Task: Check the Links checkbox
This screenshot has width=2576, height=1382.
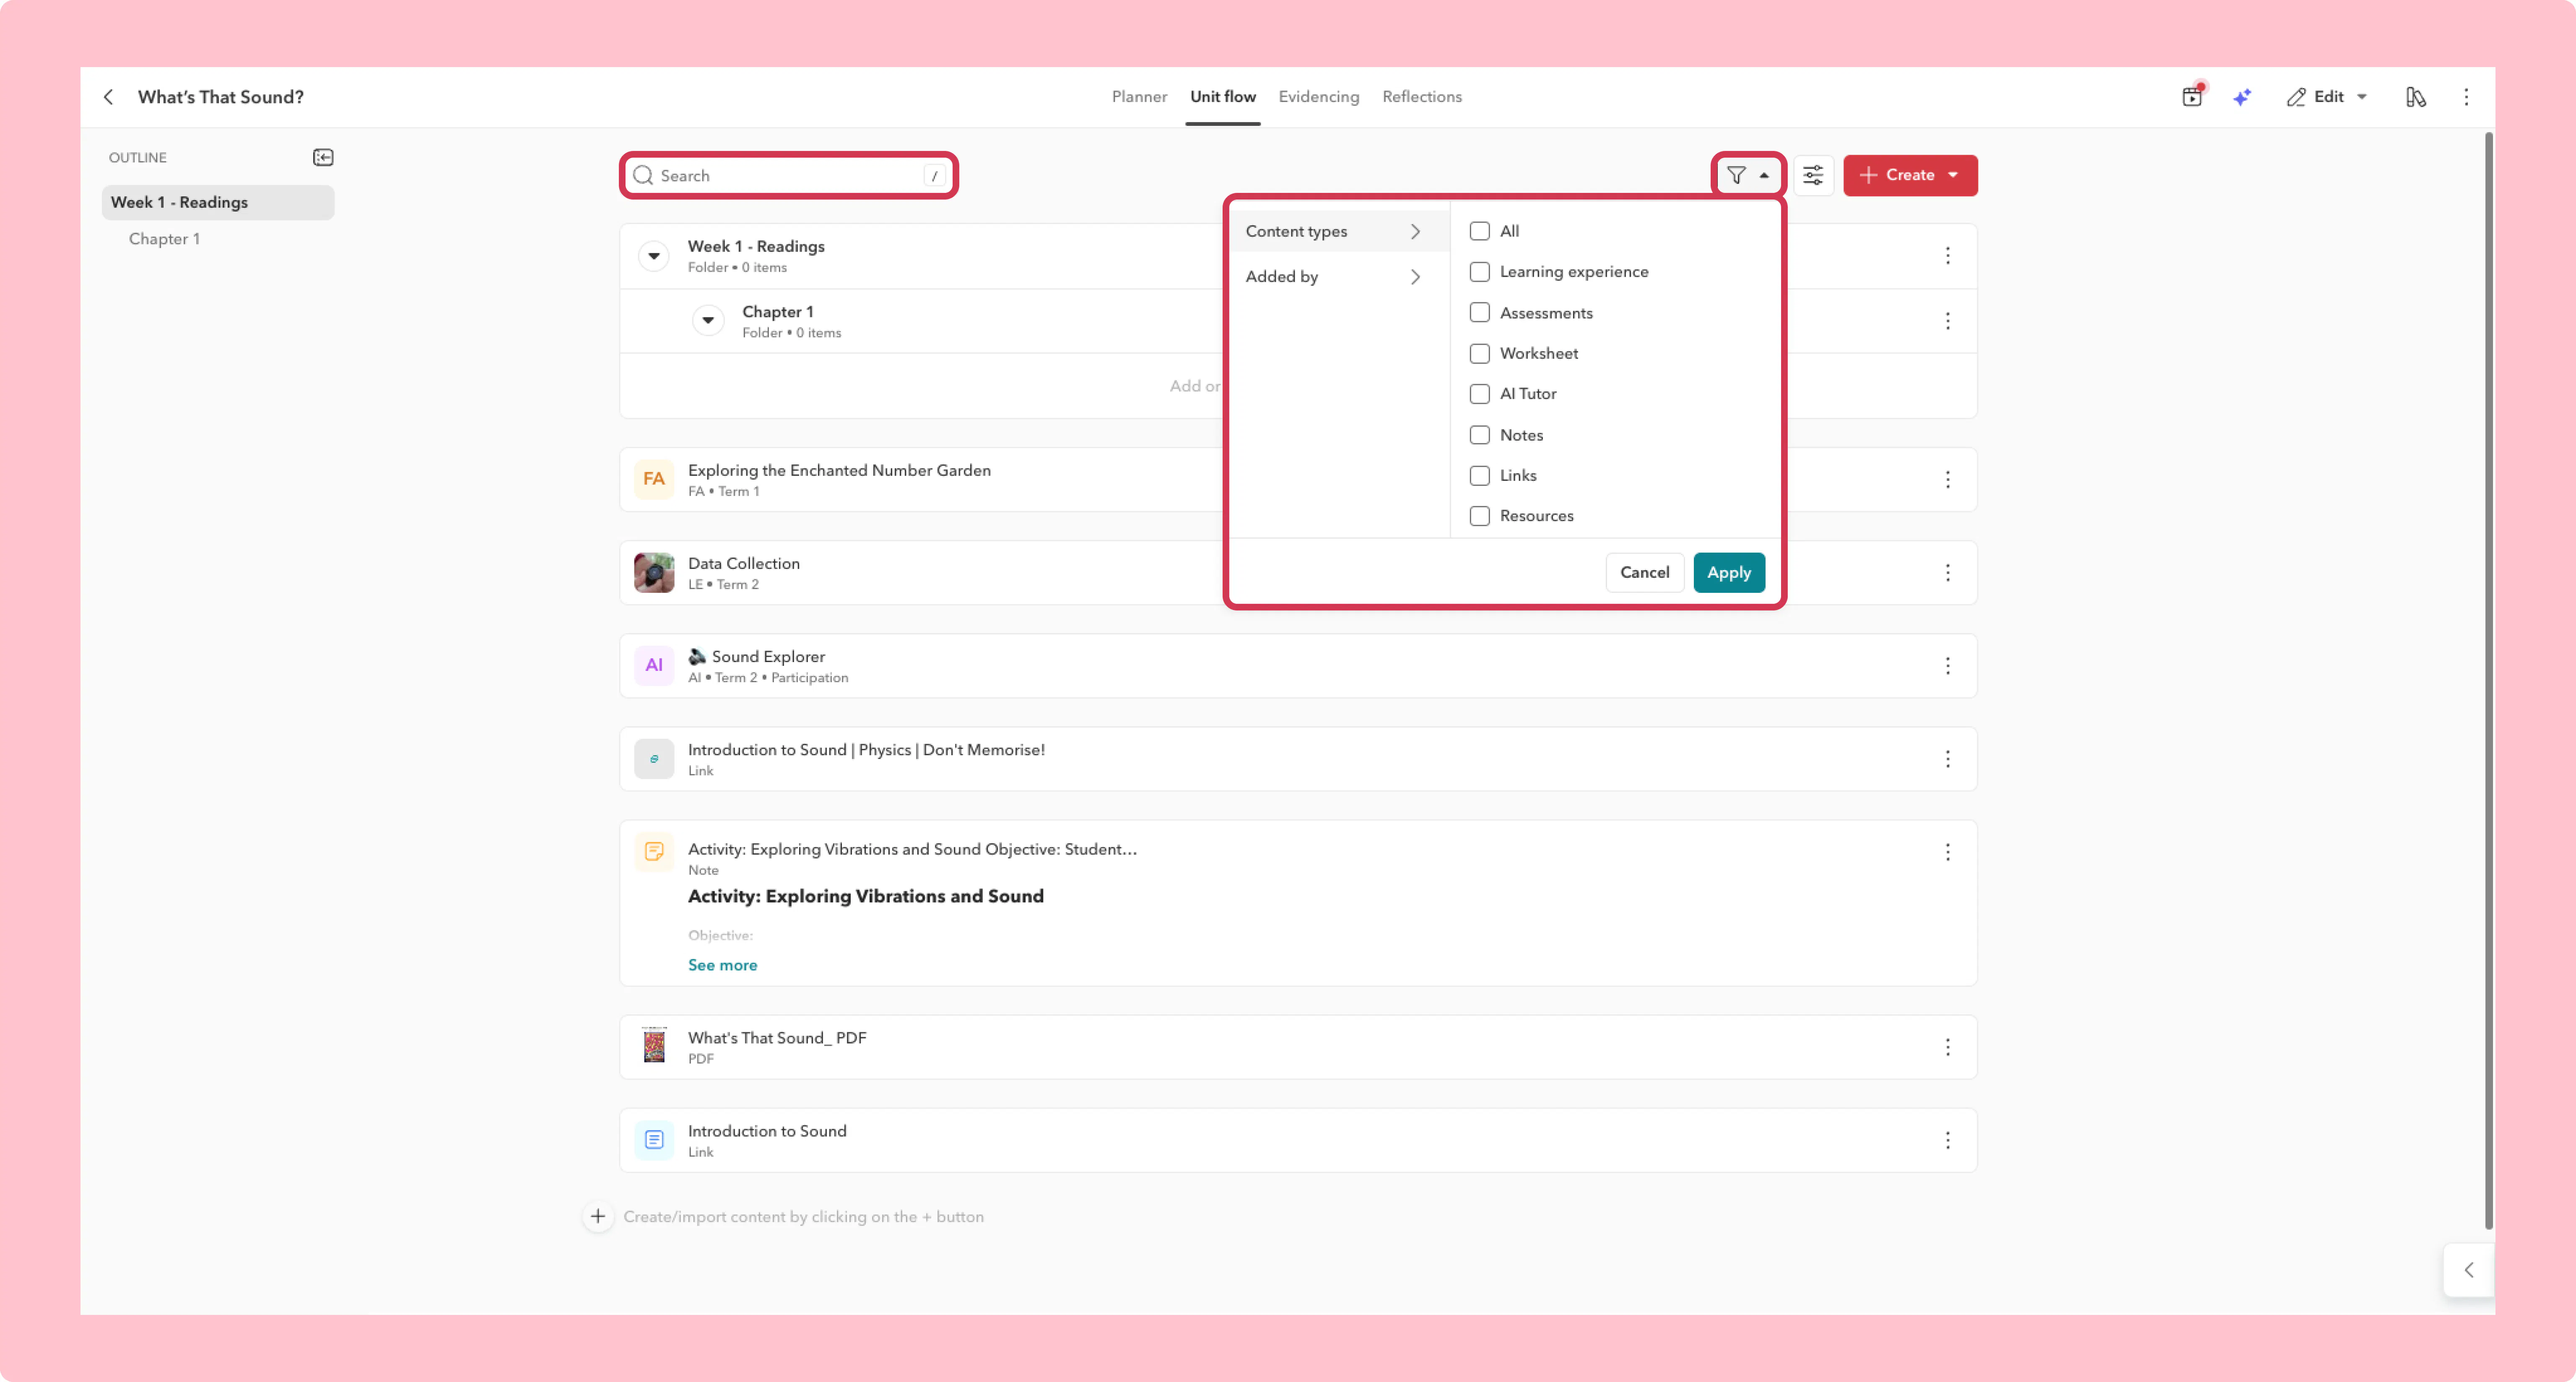Action: click(1480, 476)
